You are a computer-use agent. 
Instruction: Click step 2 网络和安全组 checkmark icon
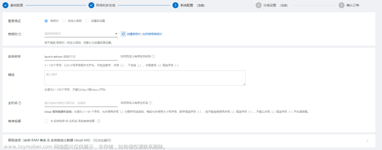coord(91,5)
